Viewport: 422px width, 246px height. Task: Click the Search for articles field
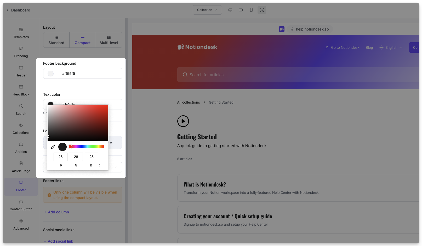click(298, 75)
